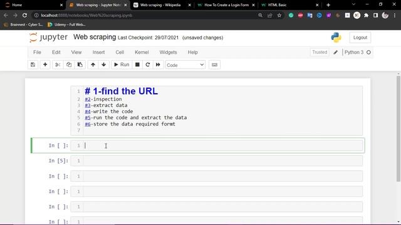Viewport: 401px width, 225px height.
Task: Move selected cell down arrow
Action: tap(104, 65)
